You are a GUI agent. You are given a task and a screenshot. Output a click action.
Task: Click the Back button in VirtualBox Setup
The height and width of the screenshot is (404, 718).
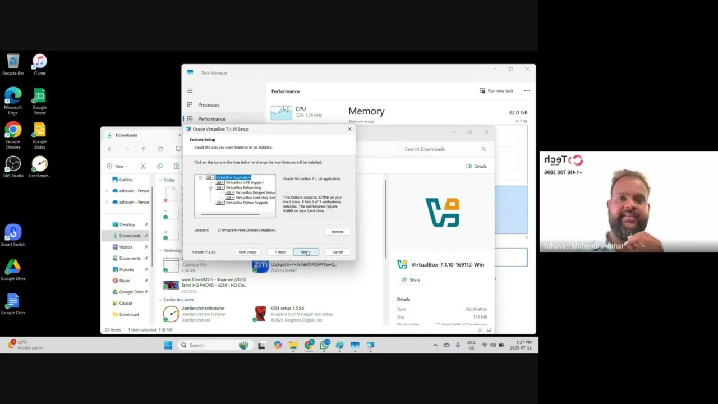[x=280, y=252]
